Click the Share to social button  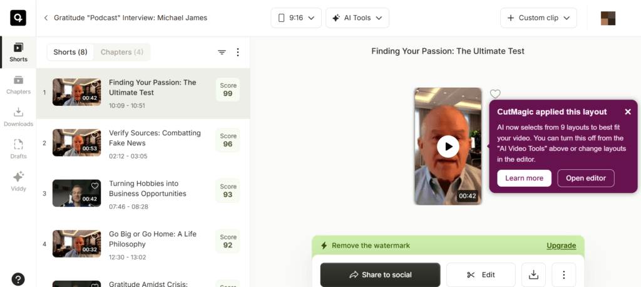380,274
